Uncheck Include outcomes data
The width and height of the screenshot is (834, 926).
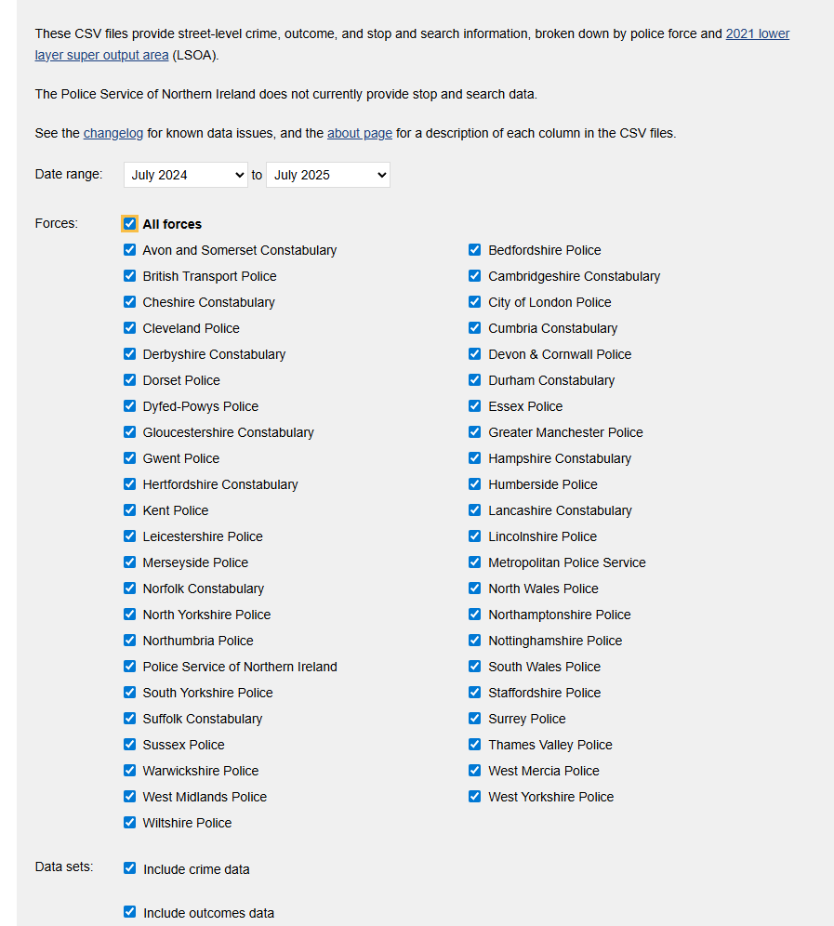point(129,912)
